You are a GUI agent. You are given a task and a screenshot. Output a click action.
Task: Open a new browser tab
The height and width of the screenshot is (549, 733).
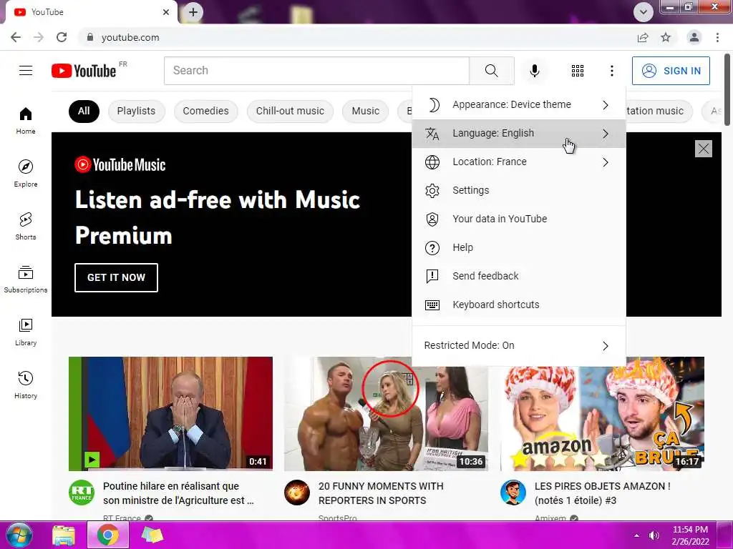[193, 11]
